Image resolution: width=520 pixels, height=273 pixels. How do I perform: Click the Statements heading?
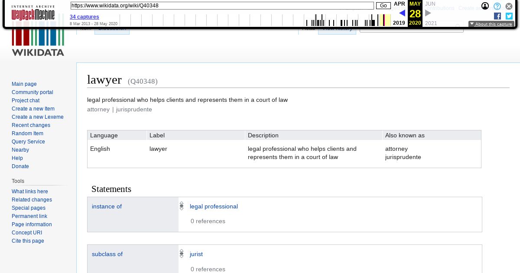(x=111, y=189)
